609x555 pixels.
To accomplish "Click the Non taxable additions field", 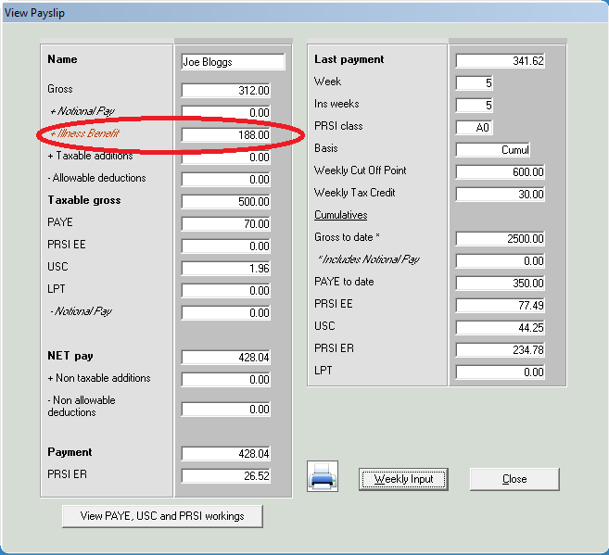I will (x=225, y=380).
